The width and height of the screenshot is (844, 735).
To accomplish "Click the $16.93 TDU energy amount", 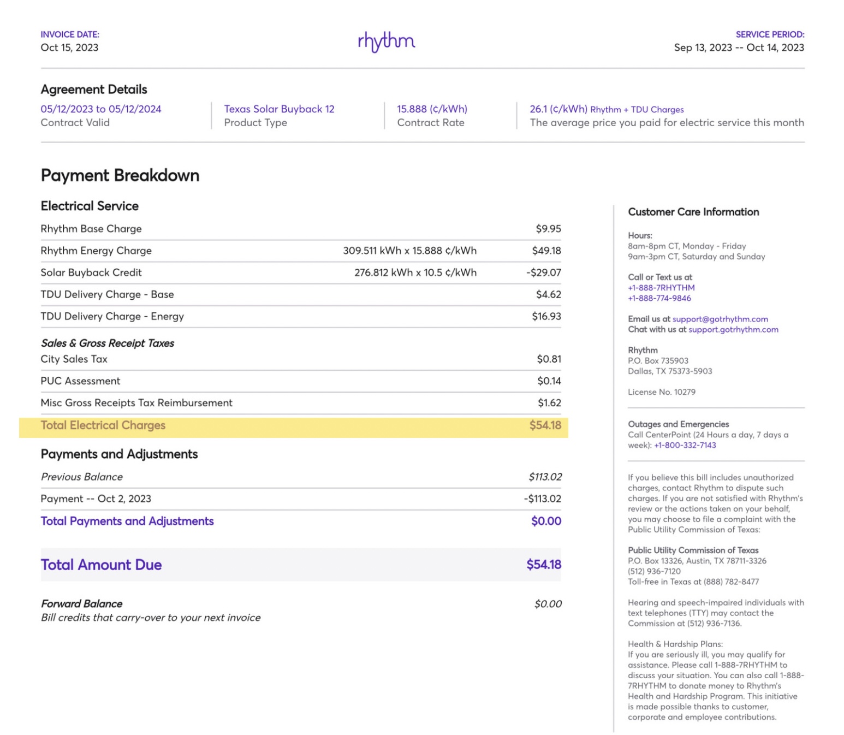I will (x=546, y=316).
